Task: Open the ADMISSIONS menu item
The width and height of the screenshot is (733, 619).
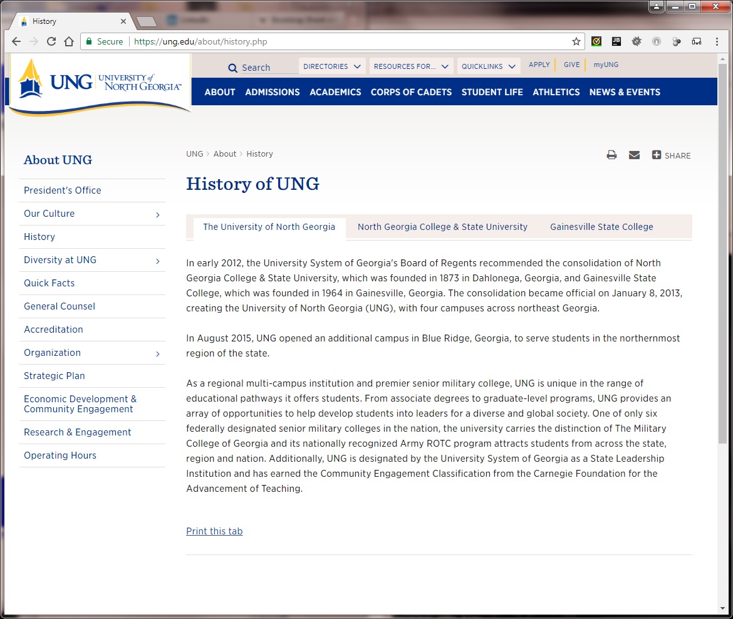Action: [x=273, y=92]
